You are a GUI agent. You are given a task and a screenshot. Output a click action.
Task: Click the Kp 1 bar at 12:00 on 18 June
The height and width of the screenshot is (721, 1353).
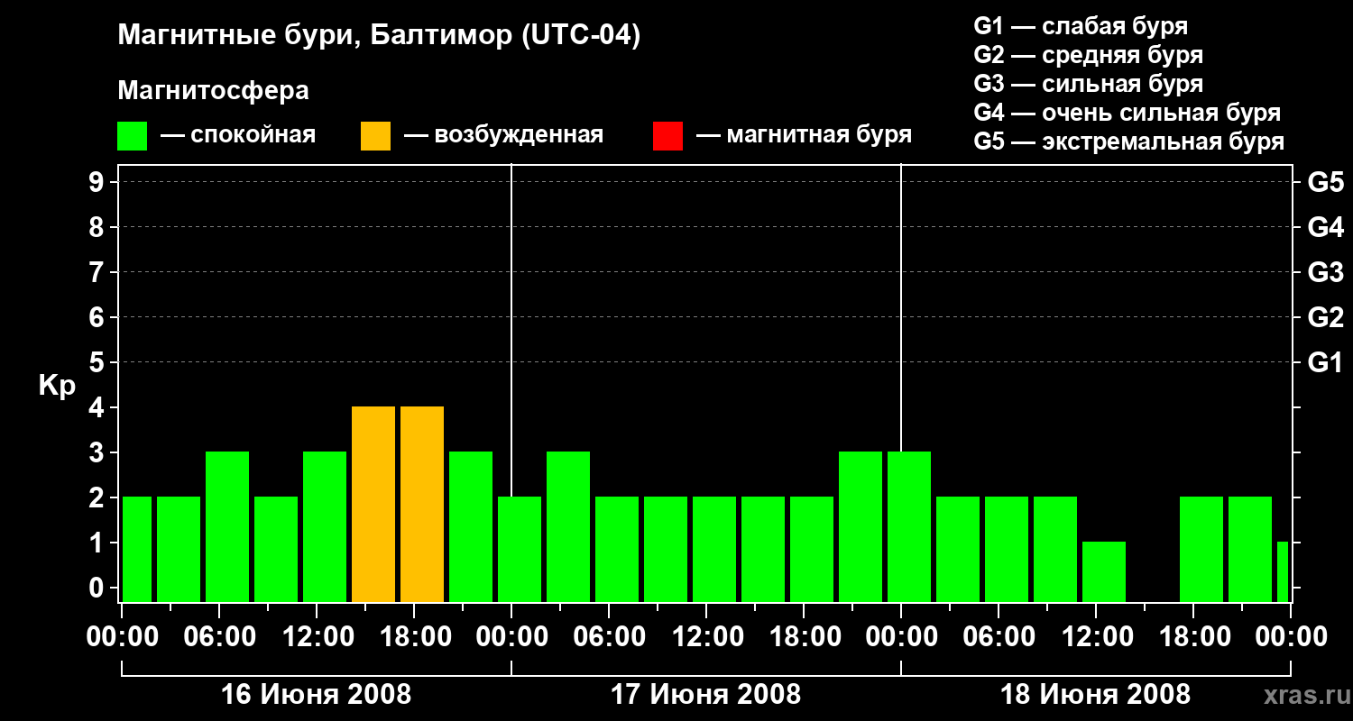(x=1104, y=570)
